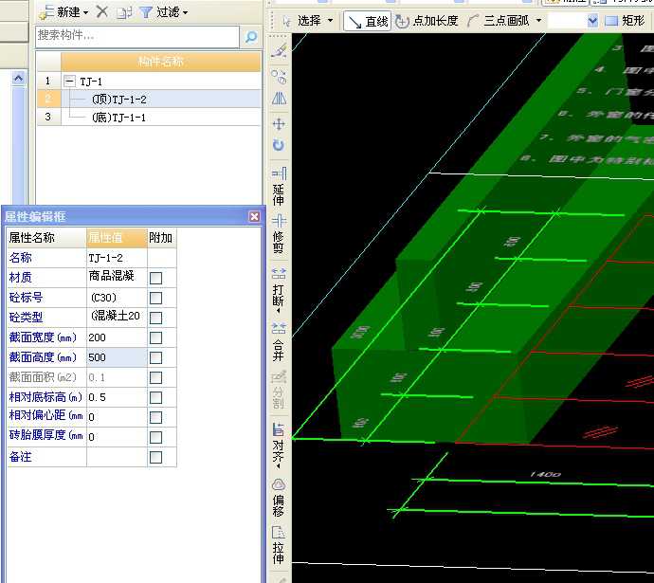Activate the 直线 (Line) draw tool
Viewport: 654px width, 583px height.
(x=367, y=21)
